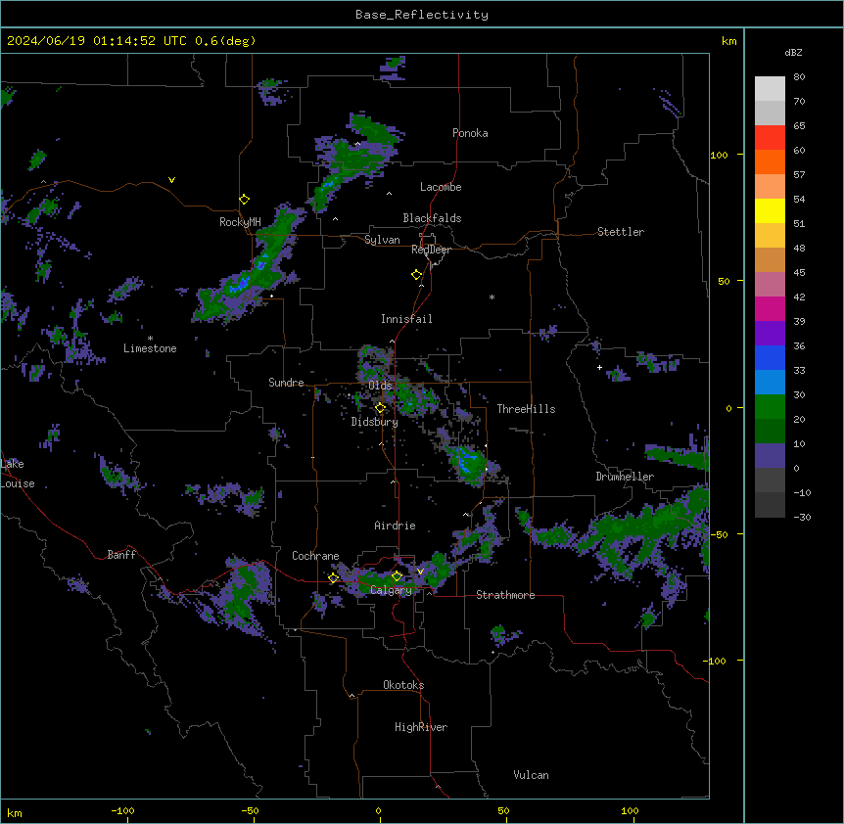Click the ThreeHills label

[x=526, y=409]
